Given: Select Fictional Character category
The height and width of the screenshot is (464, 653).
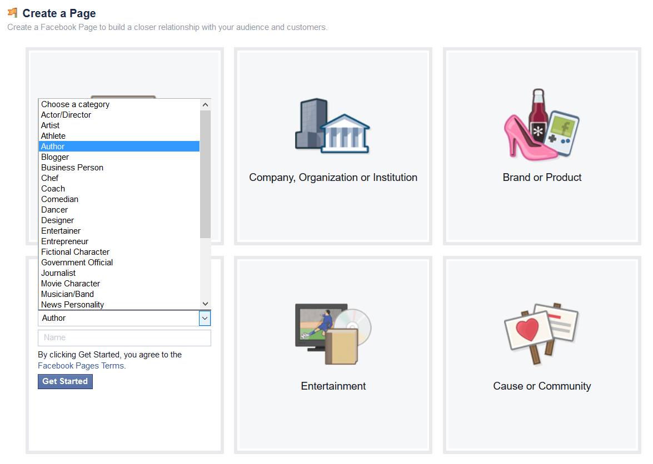Looking at the screenshot, I should tap(119, 252).
